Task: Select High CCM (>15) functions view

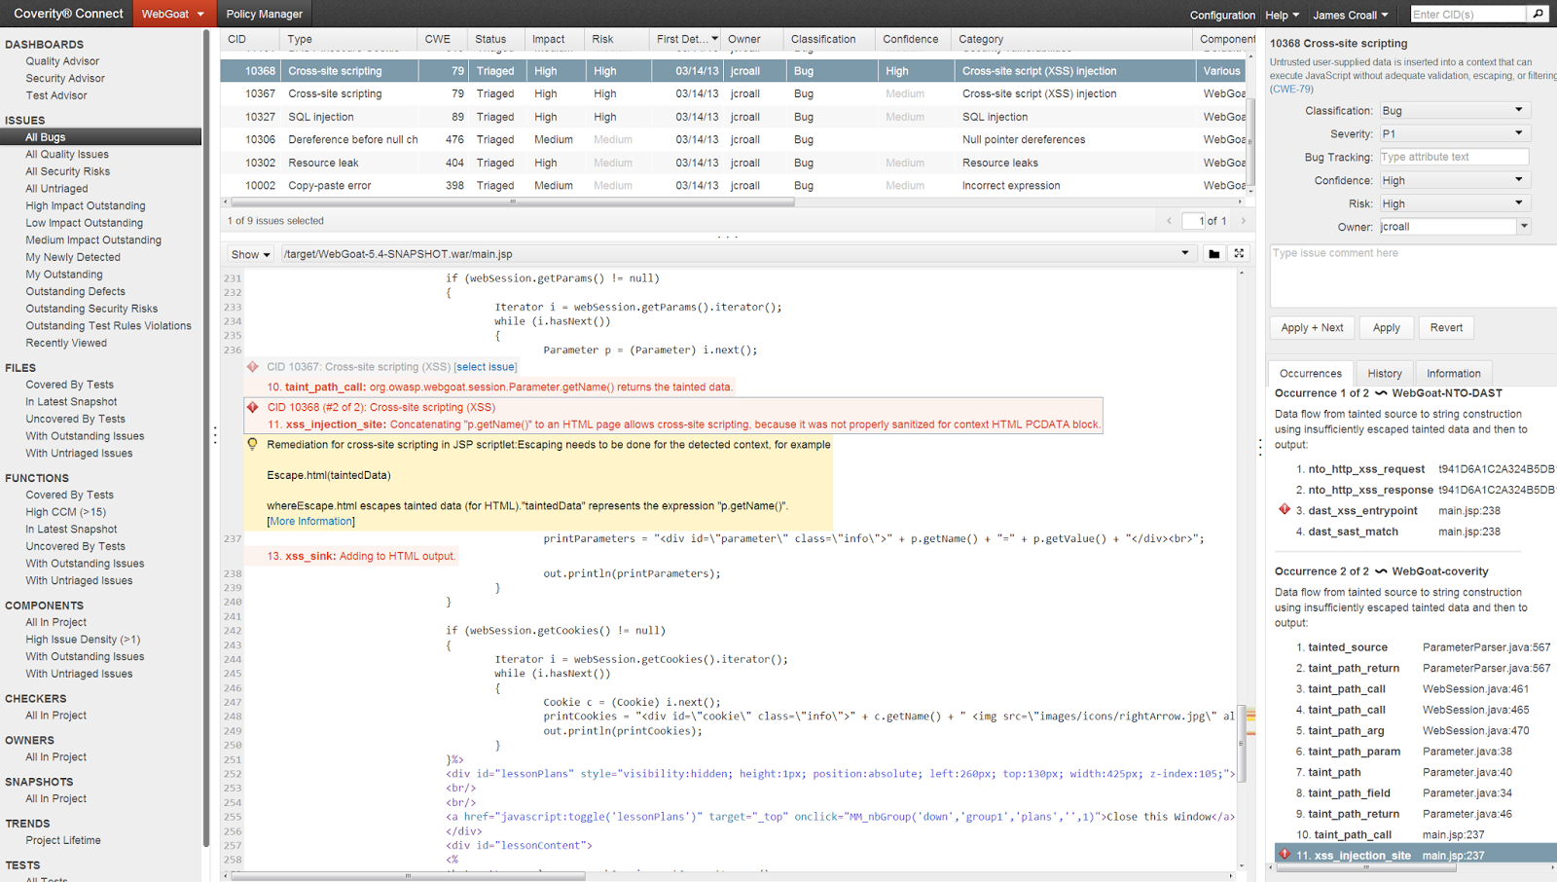Action: pyautogui.click(x=66, y=512)
